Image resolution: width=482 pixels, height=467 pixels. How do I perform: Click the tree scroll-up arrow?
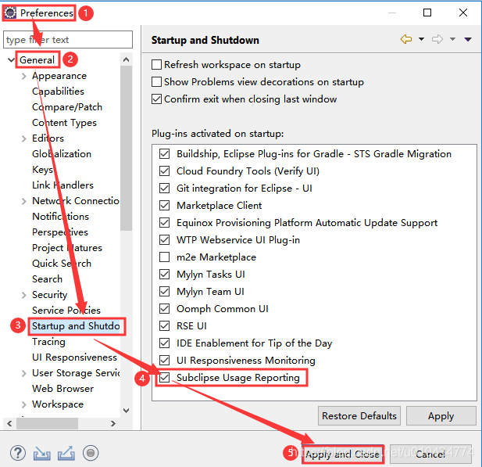click(126, 59)
